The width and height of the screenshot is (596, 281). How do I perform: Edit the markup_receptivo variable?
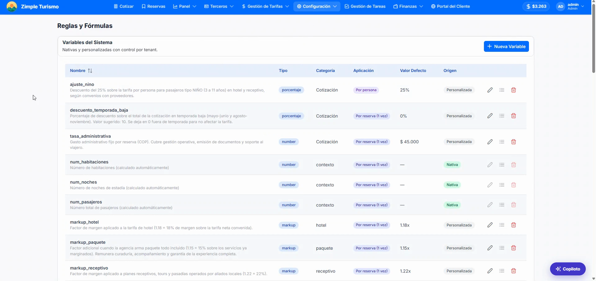click(490, 271)
